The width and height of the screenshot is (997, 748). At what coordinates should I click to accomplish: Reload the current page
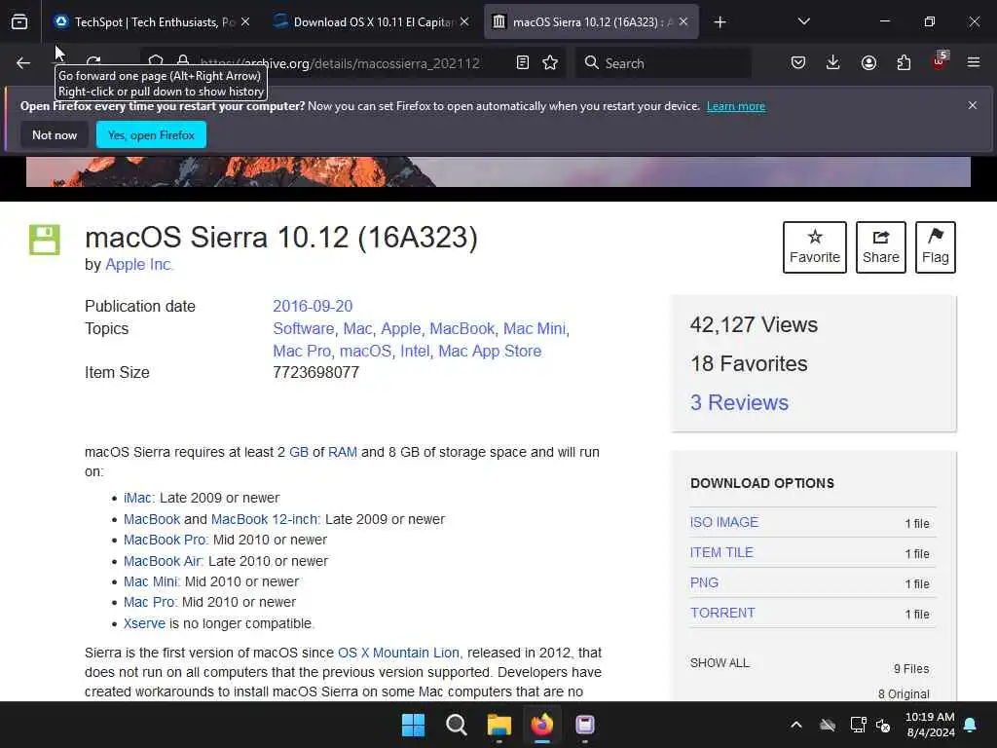pos(93,60)
